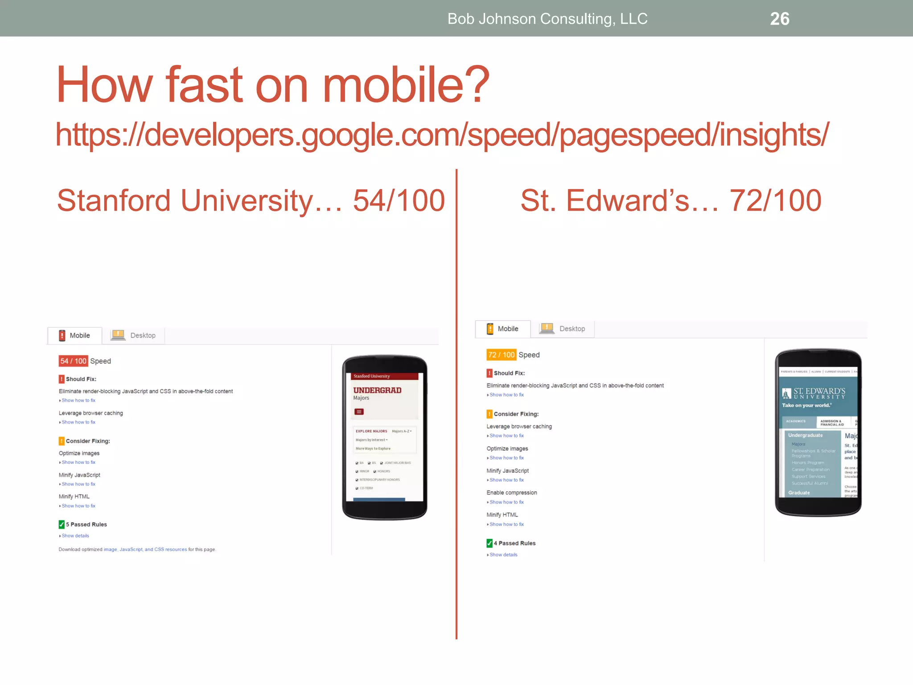Expand Show how to fix under St. Edward's Optimize images
The image size is (913, 685).
click(x=506, y=458)
